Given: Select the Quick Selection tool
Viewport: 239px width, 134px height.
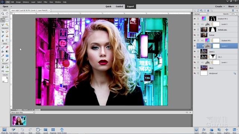Looking at the screenshot, I should coord(7,25).
